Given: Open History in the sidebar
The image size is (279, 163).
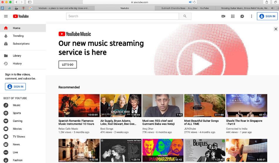Looking at the screenshot, I should click(x=23, y=64).
